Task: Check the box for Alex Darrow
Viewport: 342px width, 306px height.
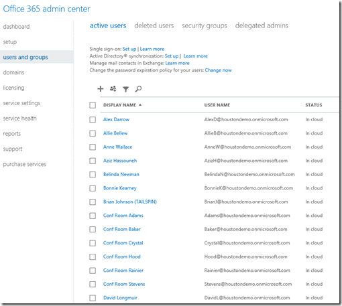Action: pyautogui.click(x=93, y=120)
